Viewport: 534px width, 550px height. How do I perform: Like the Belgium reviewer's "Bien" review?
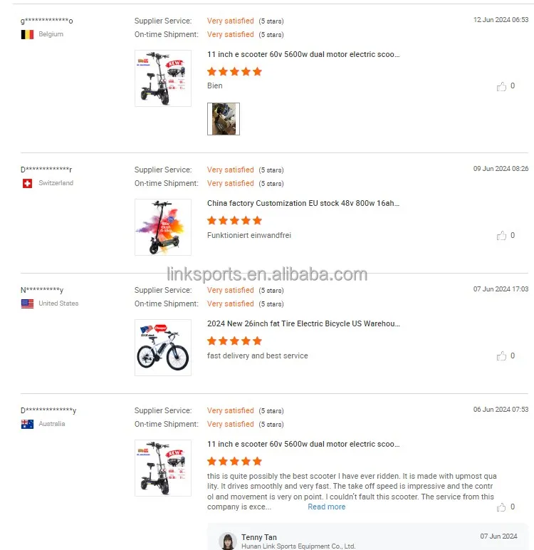502,86
